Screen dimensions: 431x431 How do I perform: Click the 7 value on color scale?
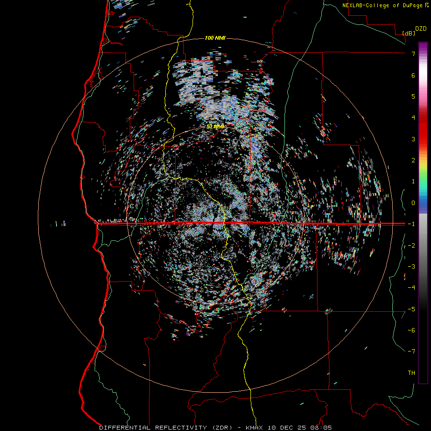413,54
